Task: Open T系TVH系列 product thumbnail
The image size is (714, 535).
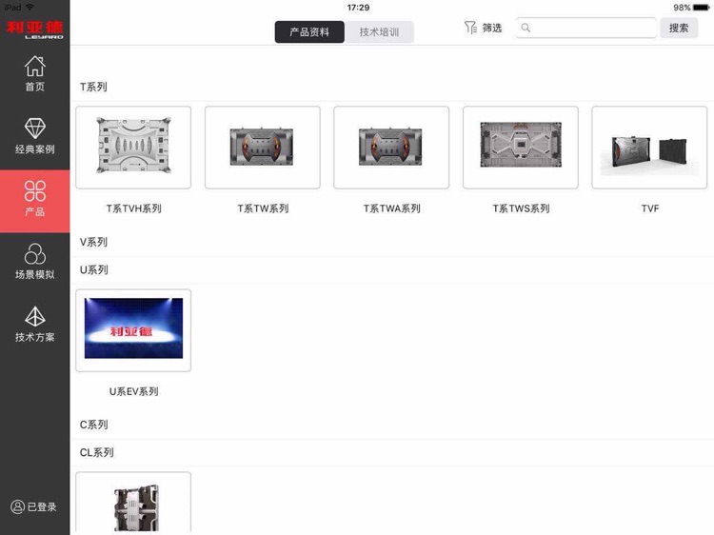Action: [x=133, y=148]
